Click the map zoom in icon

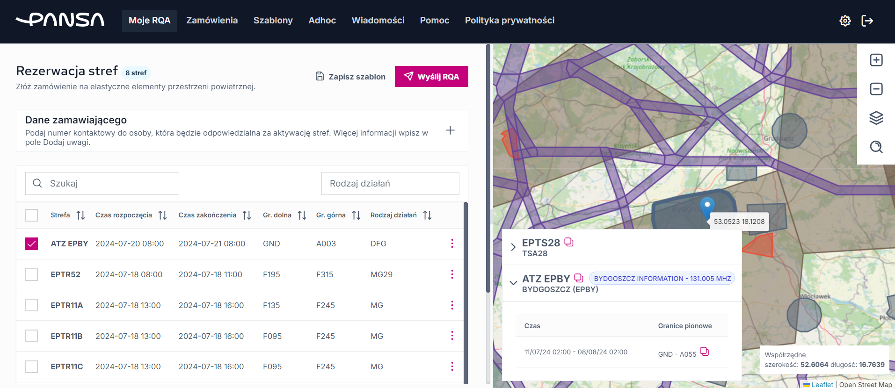point(876,60)
